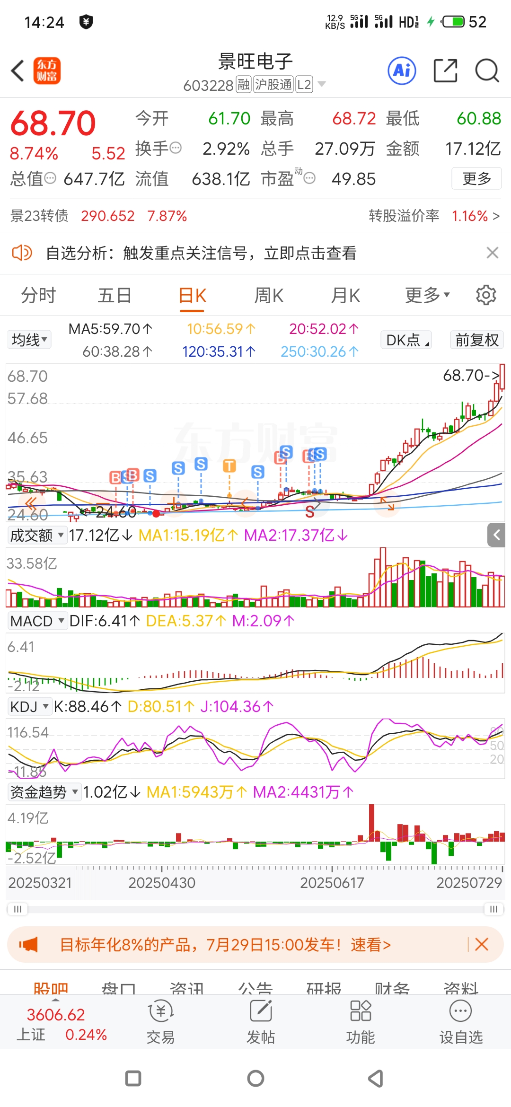This screenshot has width=511, height=1107.
Task: Tap the 20250617 date axis label
Action: coord(332,883)
